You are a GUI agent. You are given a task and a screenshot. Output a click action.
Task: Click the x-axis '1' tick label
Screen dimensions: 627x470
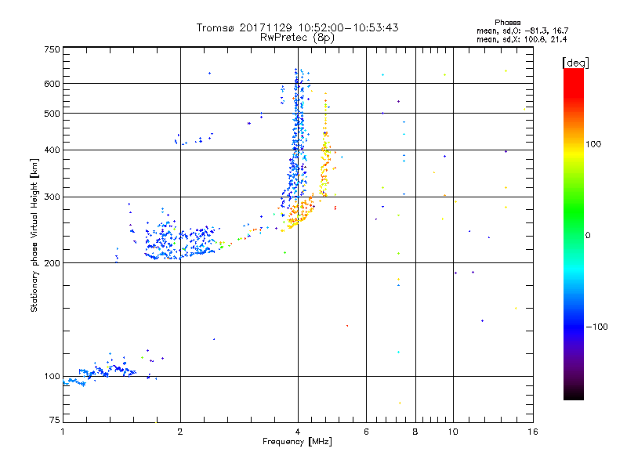click(x=63, y=432)
